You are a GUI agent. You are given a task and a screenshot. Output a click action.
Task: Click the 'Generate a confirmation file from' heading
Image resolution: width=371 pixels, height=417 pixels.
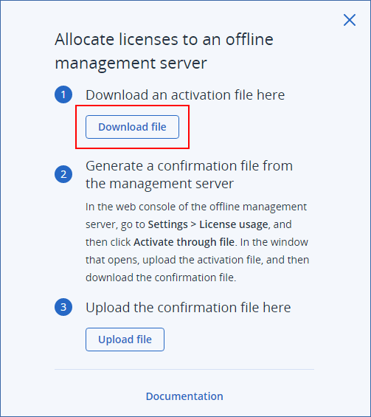point(190,166)
